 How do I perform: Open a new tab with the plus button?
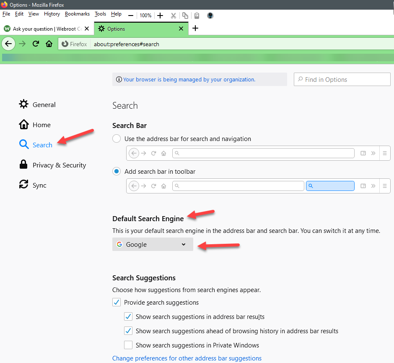[x=195, y=28]
